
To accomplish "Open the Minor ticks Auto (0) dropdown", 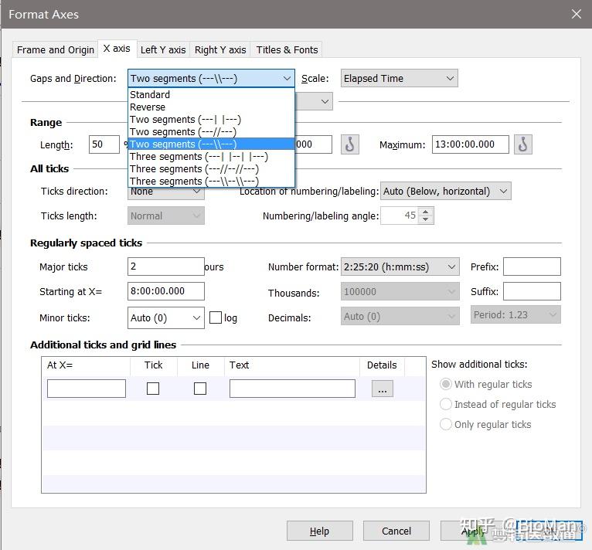I will click(x=165, y=317).
